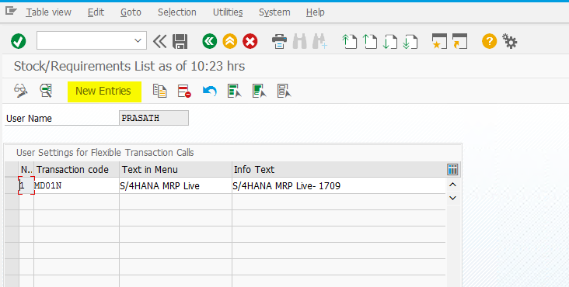Viewport: 569px width, 287px height.
Task: Click the New Entries button
Action: (x=104, y=92)
